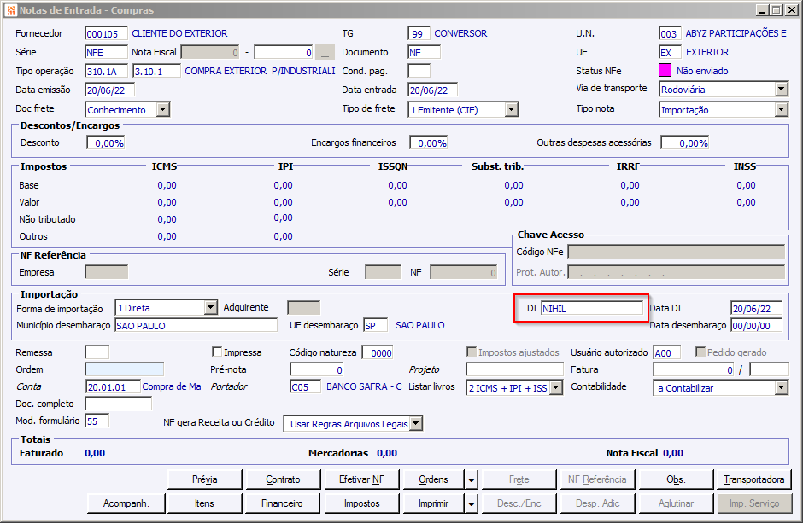Click the app icon in the title bar
The height and width of the screenshot is (523, 803).
tap(10, 9)
